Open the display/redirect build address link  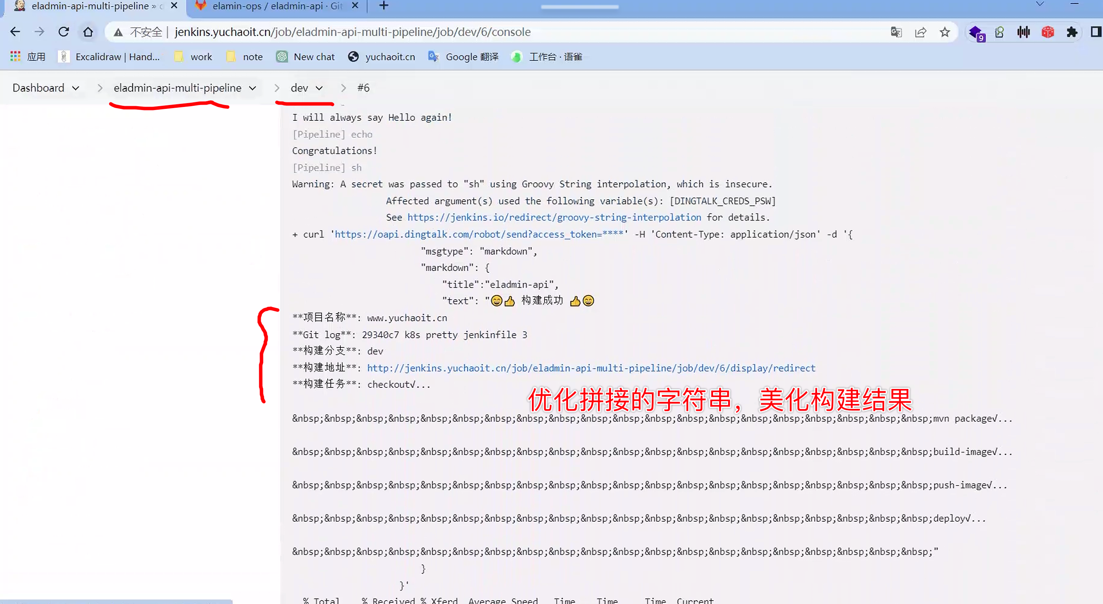coord(591,368)
